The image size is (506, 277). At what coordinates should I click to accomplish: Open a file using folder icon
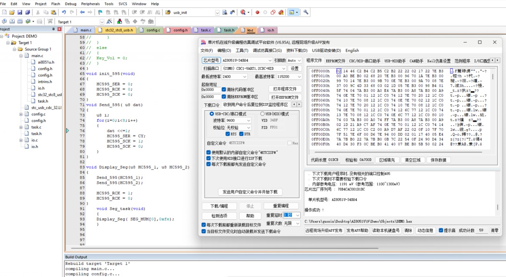coord(12,12)
